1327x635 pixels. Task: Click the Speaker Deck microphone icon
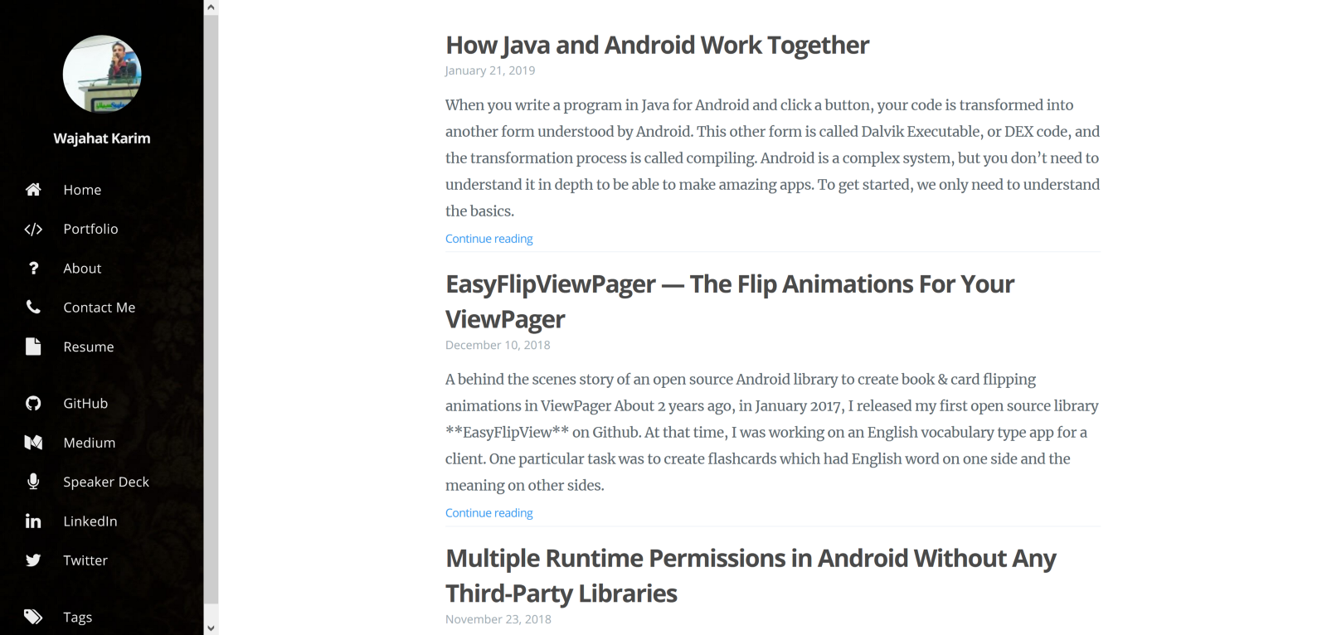(33, 482)
